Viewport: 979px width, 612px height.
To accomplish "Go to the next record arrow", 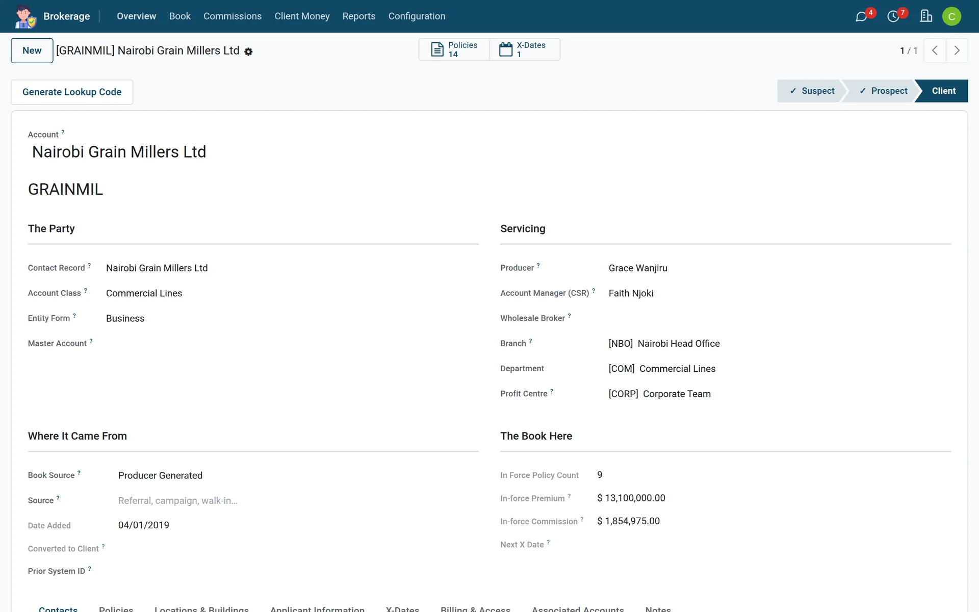I will pos(957,50).
